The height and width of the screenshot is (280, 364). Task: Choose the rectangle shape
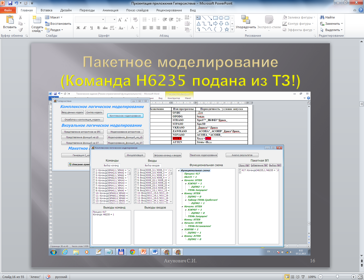point(215,18)
